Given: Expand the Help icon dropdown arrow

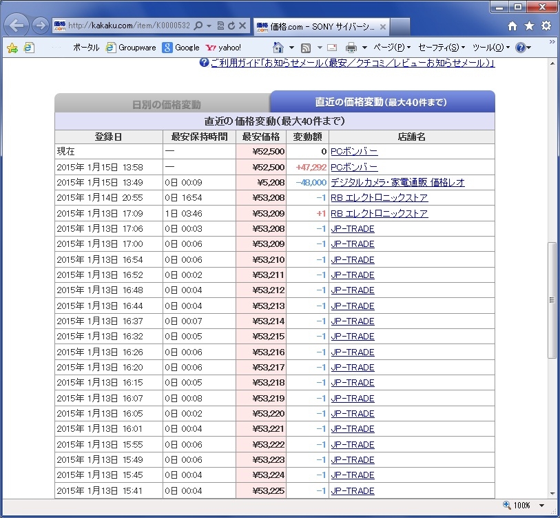Looking at the screenshot, I should 529,48.
